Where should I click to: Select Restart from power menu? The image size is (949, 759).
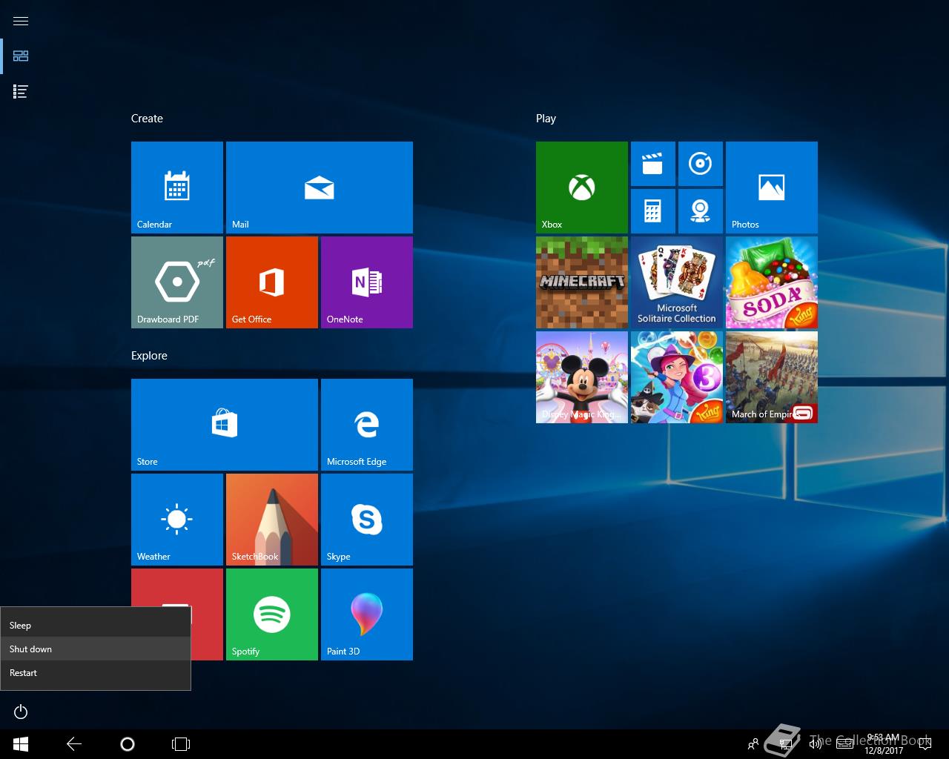point(96,672)
